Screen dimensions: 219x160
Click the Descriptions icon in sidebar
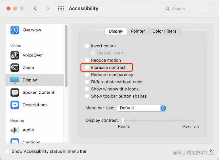(15, 105)
